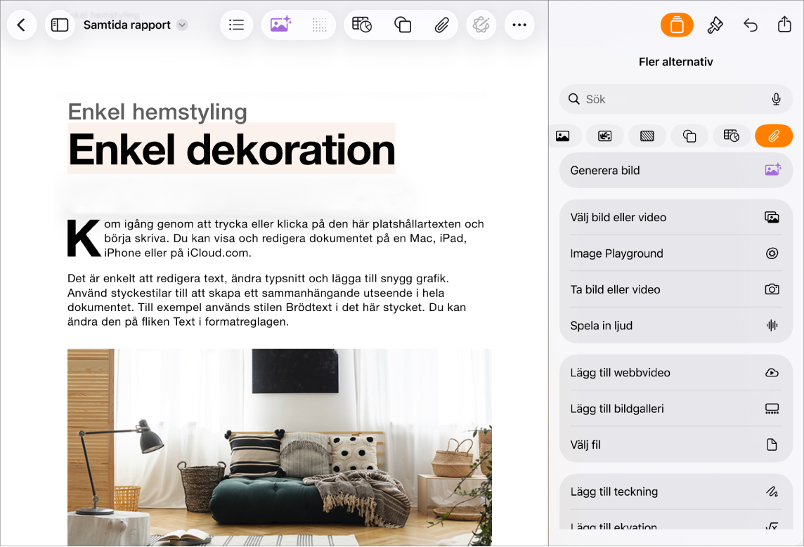The height and width of the screenshot is (547, 804).
Task: Choose Generera bild
Action: (x=676, y=171)
